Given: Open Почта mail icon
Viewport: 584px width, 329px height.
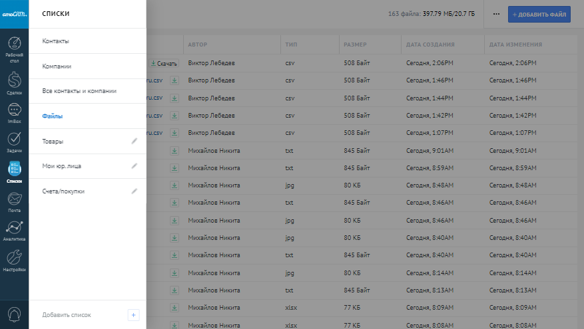Looking at the screenshot, I should tap(14, 201).
